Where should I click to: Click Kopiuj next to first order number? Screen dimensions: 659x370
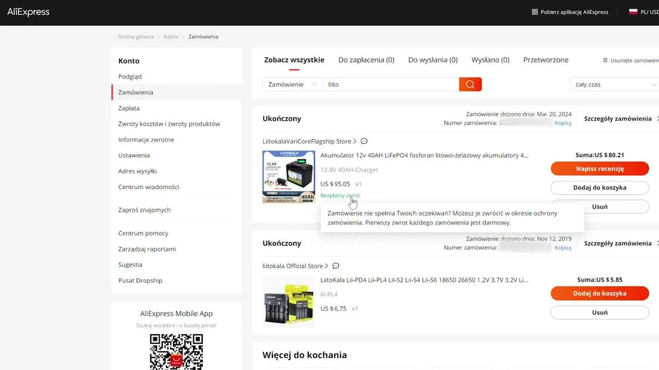tap(563, 123)
